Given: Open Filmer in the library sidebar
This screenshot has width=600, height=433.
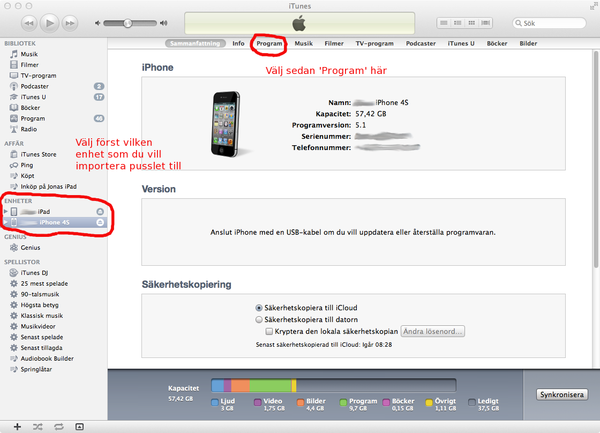Looking at the screenshot, I should pyautogui.click(x=54, y=65).
